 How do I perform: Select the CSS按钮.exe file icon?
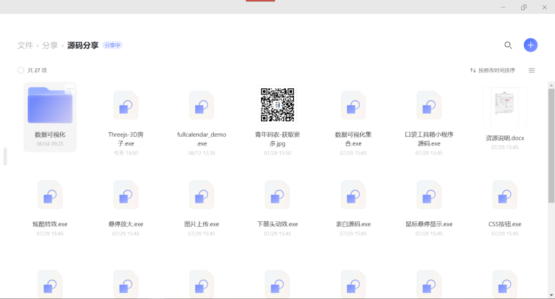(x=505, y=195)
